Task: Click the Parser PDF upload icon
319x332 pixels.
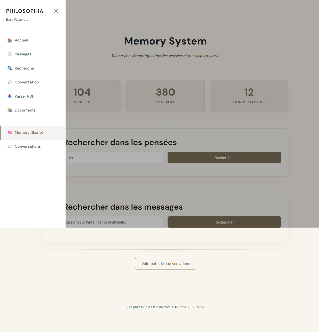Action: [x=10, y=96]
